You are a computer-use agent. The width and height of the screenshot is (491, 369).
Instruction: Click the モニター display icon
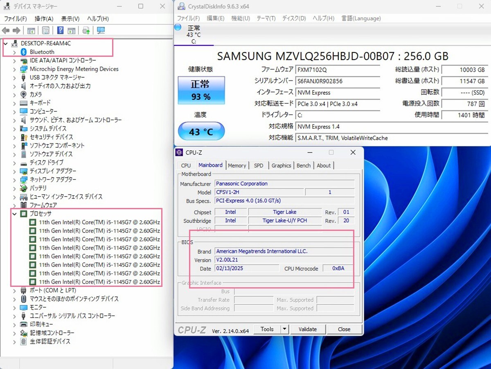pos(24,307)
